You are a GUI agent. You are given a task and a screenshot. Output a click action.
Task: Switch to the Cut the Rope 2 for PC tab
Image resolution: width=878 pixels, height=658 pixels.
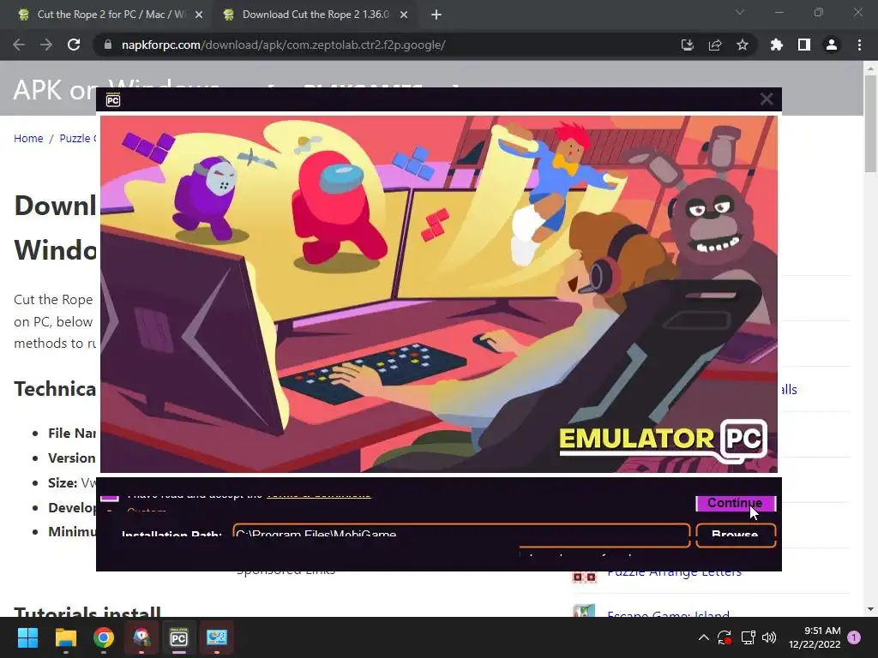point(111,15)
